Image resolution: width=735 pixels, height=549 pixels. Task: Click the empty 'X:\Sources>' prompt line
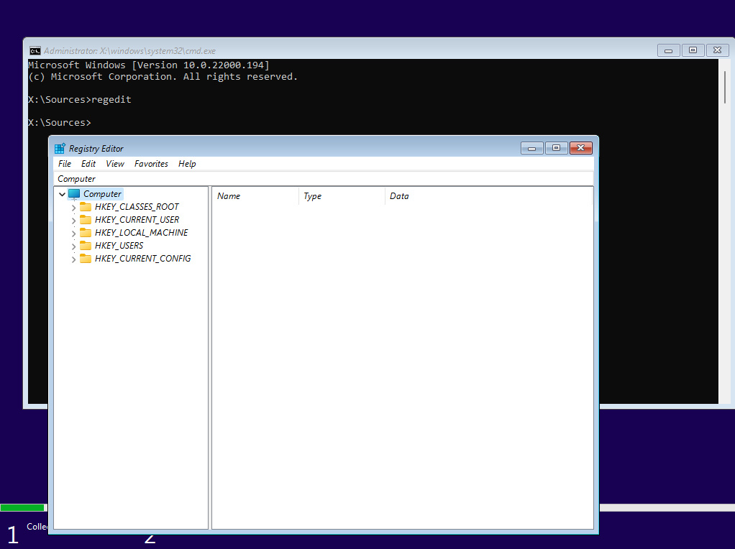point(60,122)
